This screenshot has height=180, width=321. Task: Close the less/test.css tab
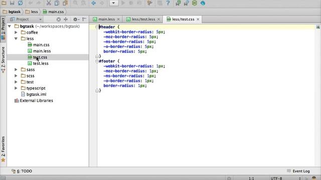click(x=198, y=19)
